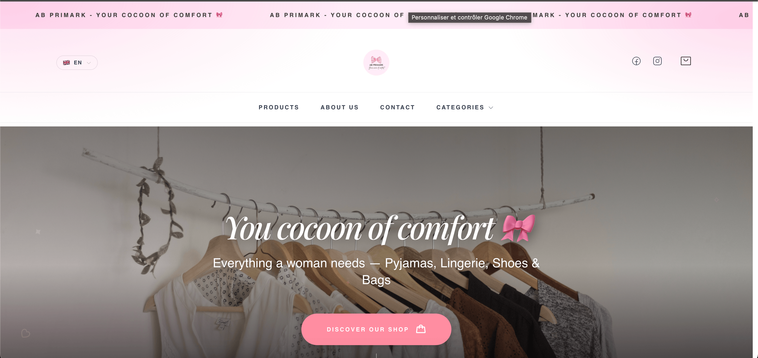758x358 pixels.
Task: Open the shopping cart icon
Action: click(686, 61)
